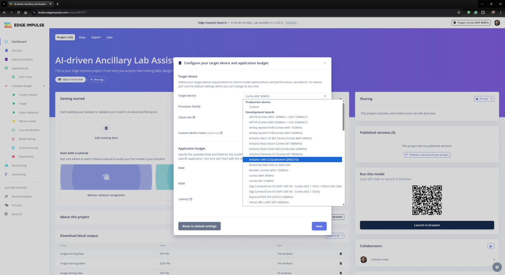Screen dimensions: 505x275
Task: Click the browser address bar
Action: pyautogui.click(x=243, y=13)
